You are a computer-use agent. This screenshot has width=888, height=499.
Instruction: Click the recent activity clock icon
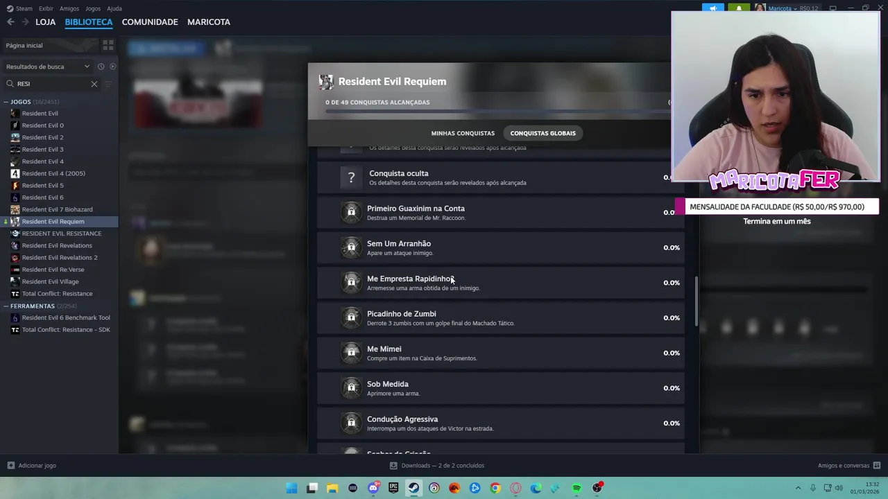coord(101,67)
